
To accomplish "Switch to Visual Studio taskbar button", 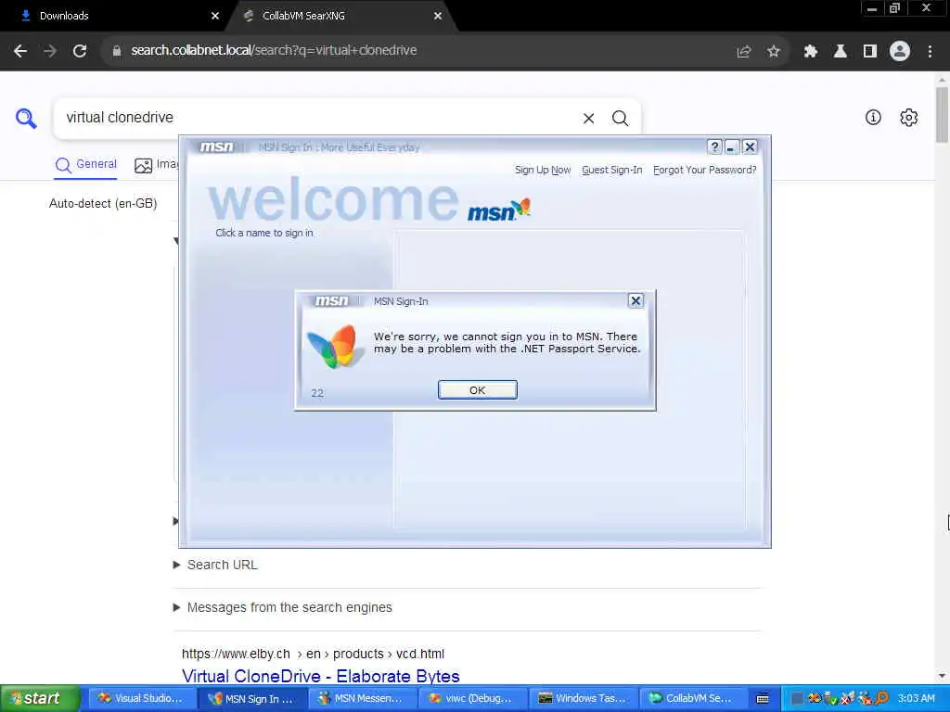I will coord(142,698).
